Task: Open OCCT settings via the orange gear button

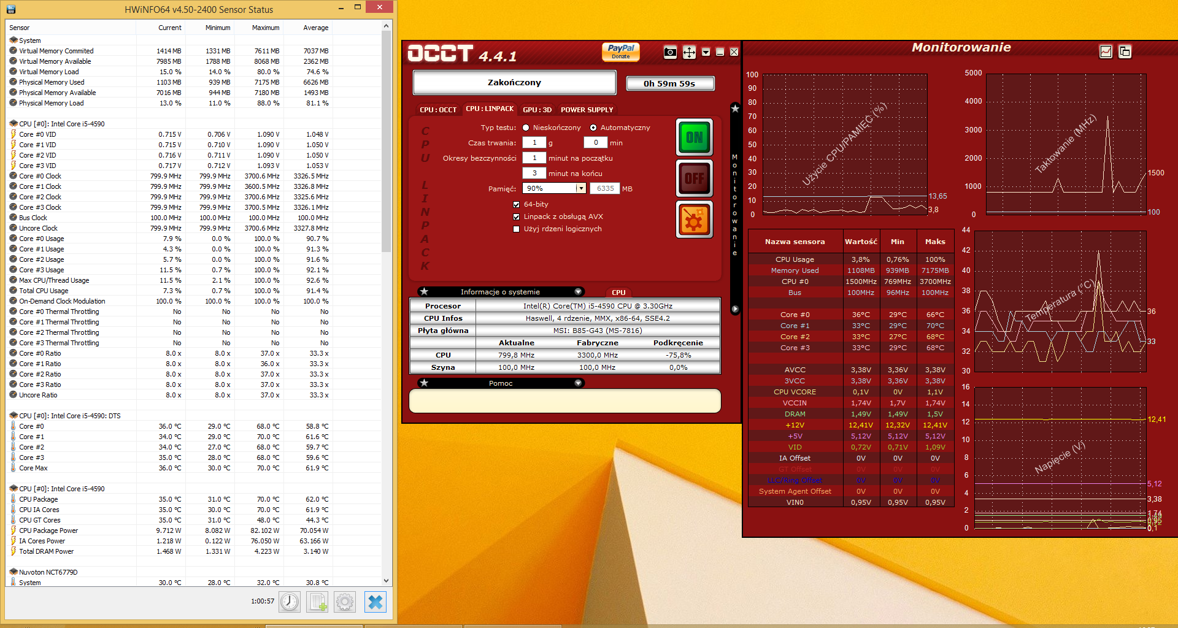Action: pyautogui.click(x=695, y=219)
